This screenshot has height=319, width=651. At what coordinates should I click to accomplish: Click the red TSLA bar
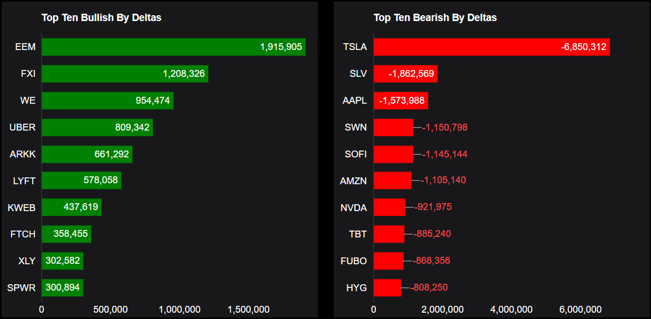click(492, 47)
